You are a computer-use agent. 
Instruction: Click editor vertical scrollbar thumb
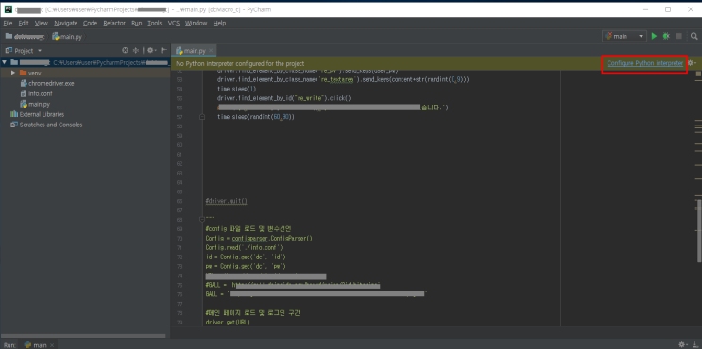pyautogui.click(x=699, y=230)
